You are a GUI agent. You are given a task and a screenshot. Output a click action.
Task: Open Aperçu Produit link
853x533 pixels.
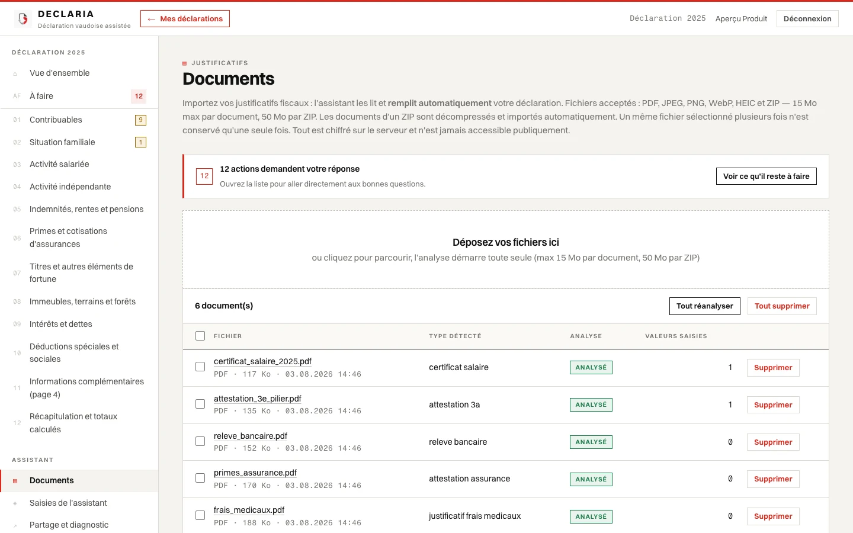(x=741, y=19)
